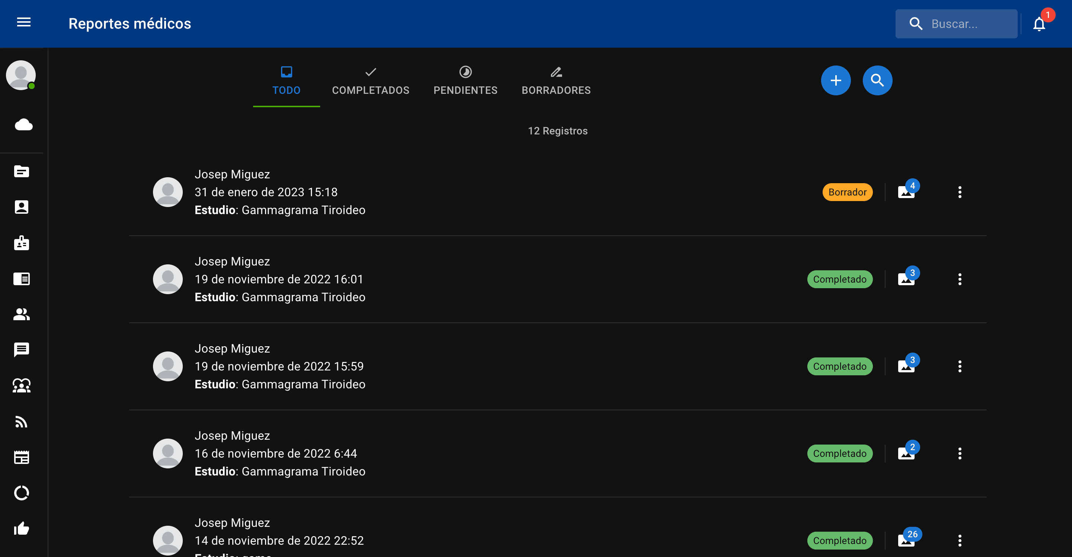
Task: Click the thumbs up icon in sidebar
Action: click(x=22, y=529)
